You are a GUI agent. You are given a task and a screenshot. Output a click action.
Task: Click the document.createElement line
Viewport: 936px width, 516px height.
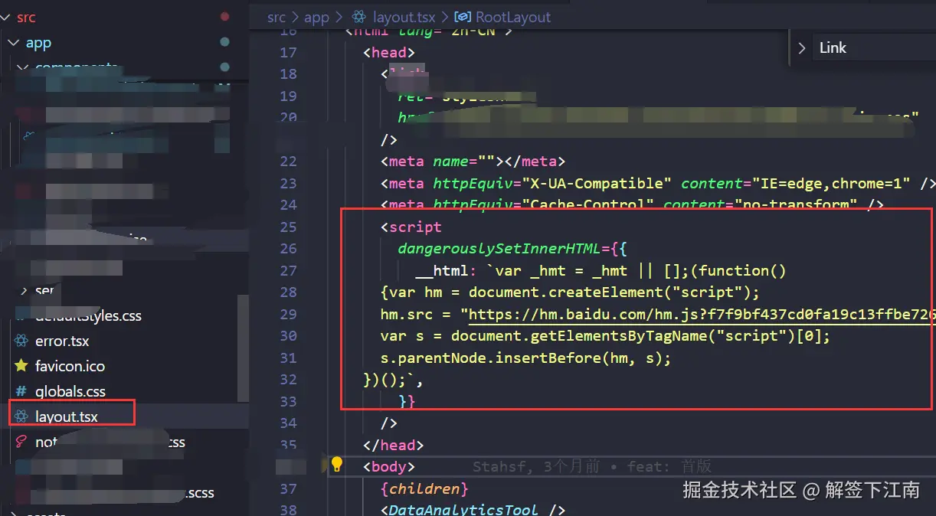coord(569,292)
